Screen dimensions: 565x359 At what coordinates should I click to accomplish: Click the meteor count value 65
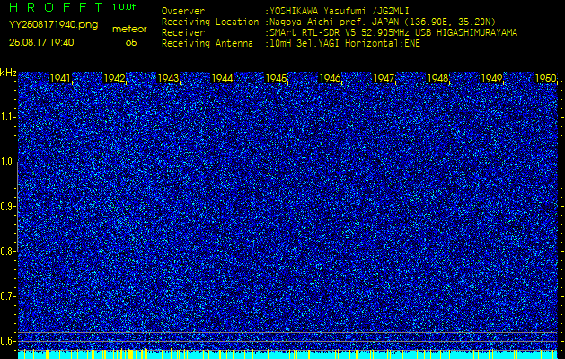click(131, 42)
